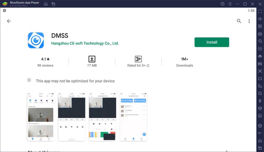The image size is (264, 152).
Task: Click the eco mode gauge icon in sidebar
Action: pyautogui.click(x=260, y=116)
